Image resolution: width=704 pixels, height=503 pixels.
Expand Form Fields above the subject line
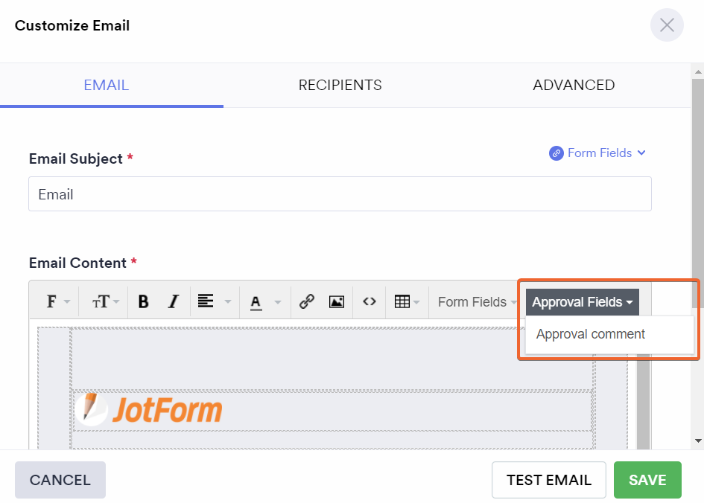tap(597, 153)
